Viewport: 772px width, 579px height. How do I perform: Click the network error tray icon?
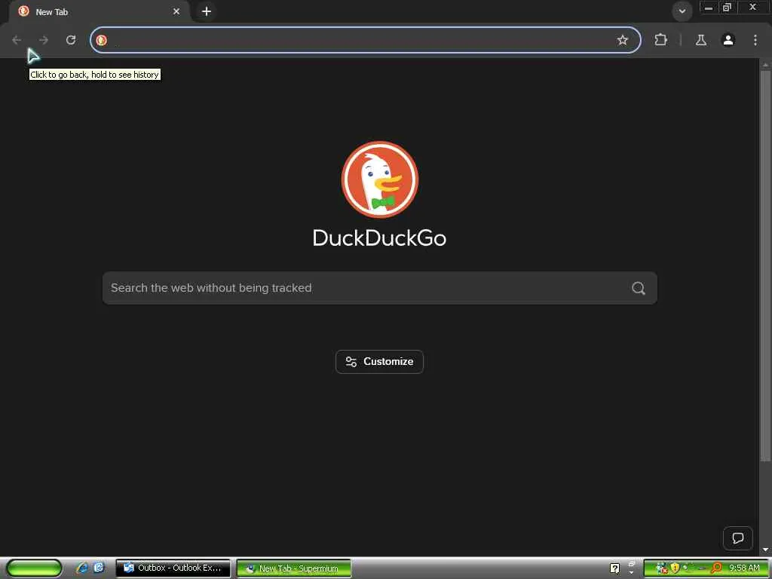point(662,568)
